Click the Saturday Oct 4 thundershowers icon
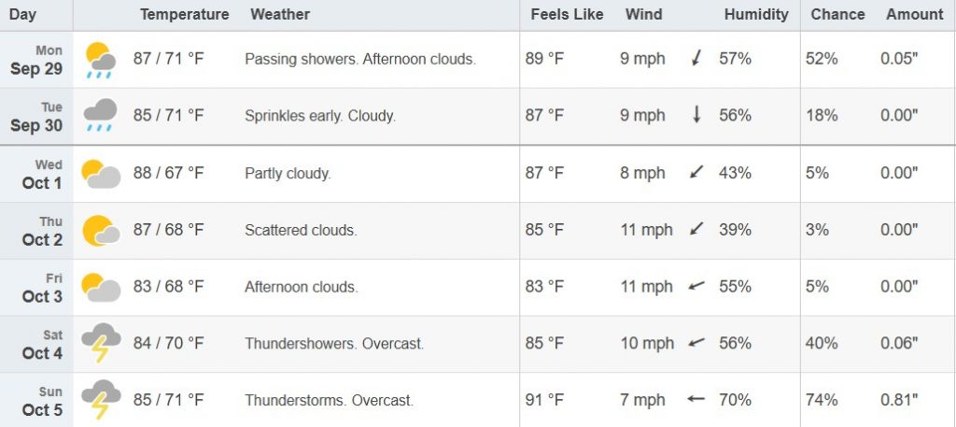Screen dimensions: 956x427 tap(100, 344)
